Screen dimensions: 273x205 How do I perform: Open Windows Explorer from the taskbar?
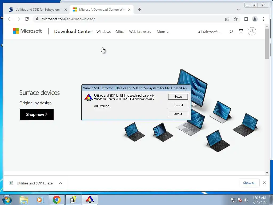point(24,200)
